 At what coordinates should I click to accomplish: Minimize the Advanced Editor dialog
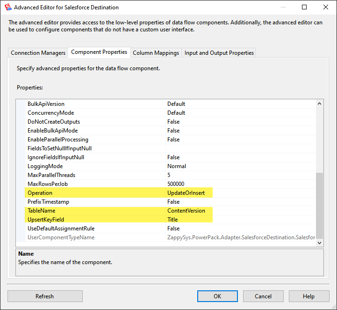tap(283, 7)
